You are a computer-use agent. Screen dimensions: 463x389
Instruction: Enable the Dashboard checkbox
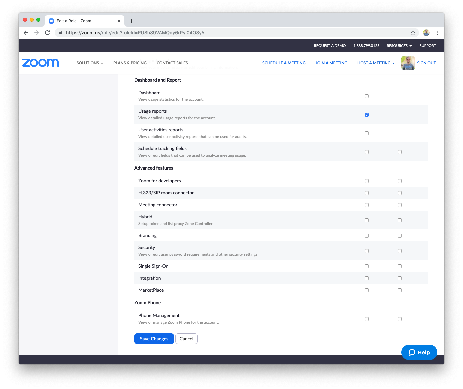click(x=367, y=96)
